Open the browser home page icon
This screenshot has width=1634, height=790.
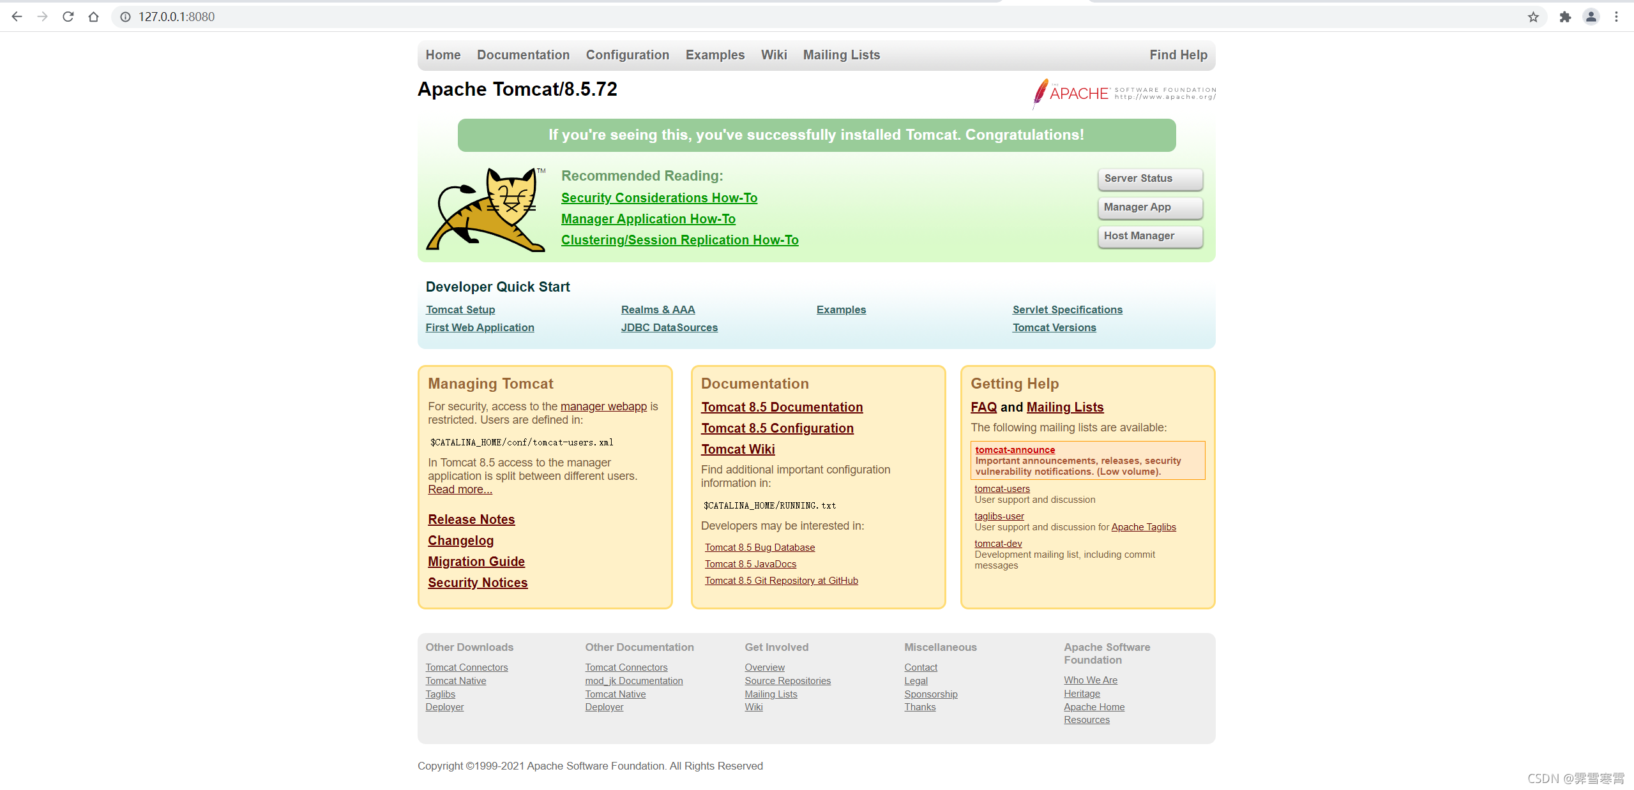click(x=93, y=17)
